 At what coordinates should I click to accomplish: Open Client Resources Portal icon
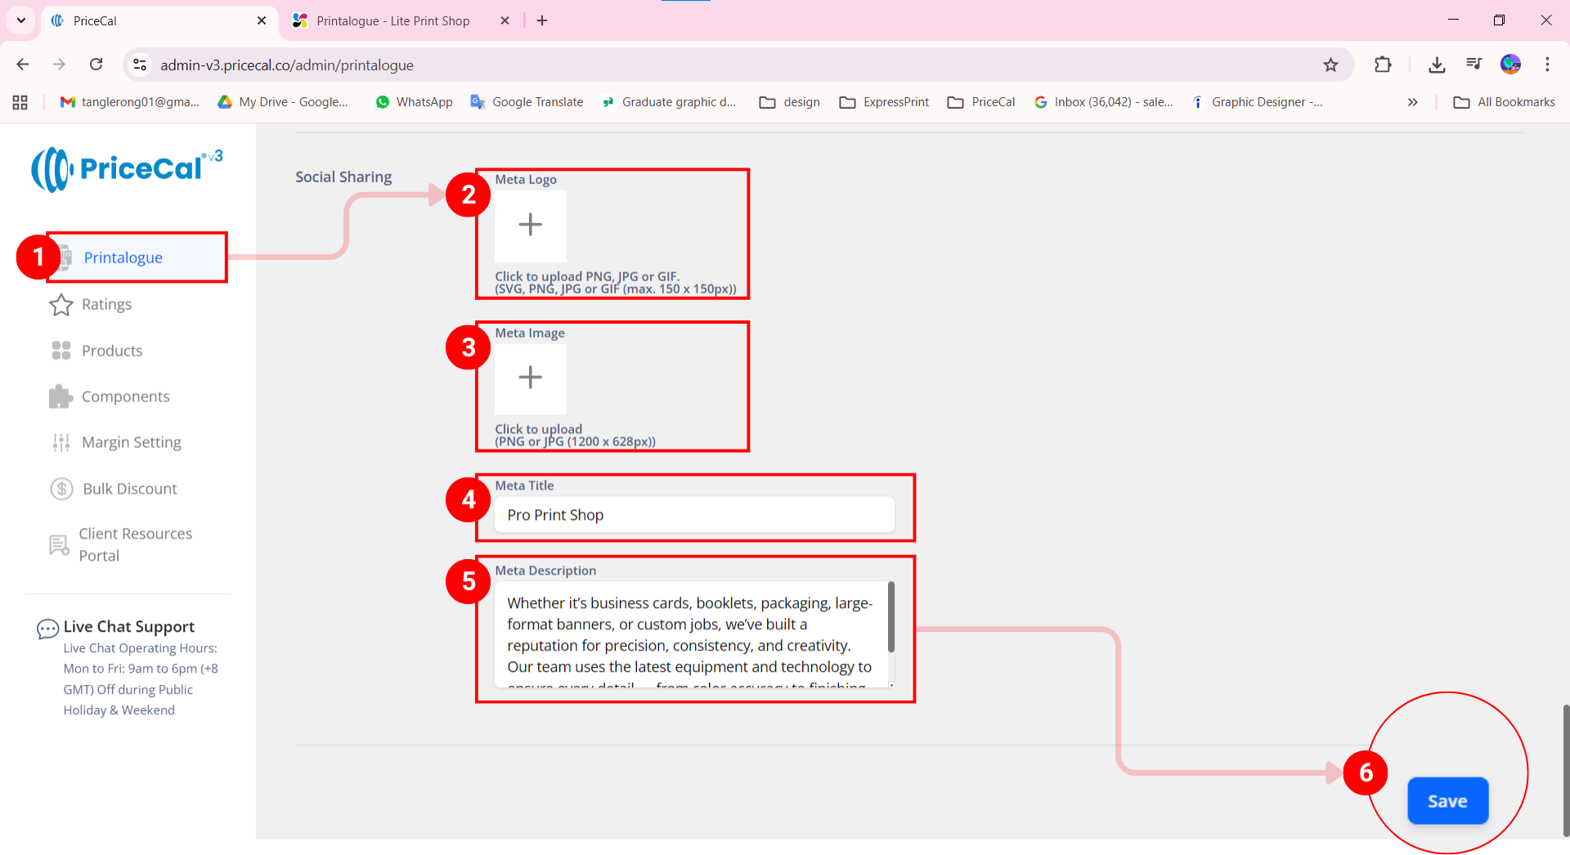coord(59,545)
